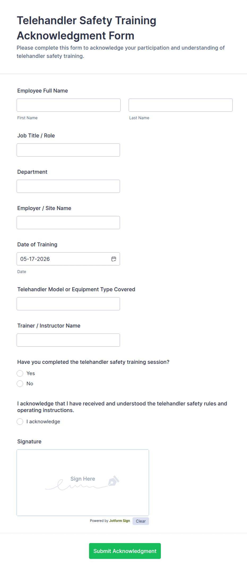The height and width of the screenshot is (572, 247).
Task: Click the Job Title / Role input
Action: (x=68, y=150)
